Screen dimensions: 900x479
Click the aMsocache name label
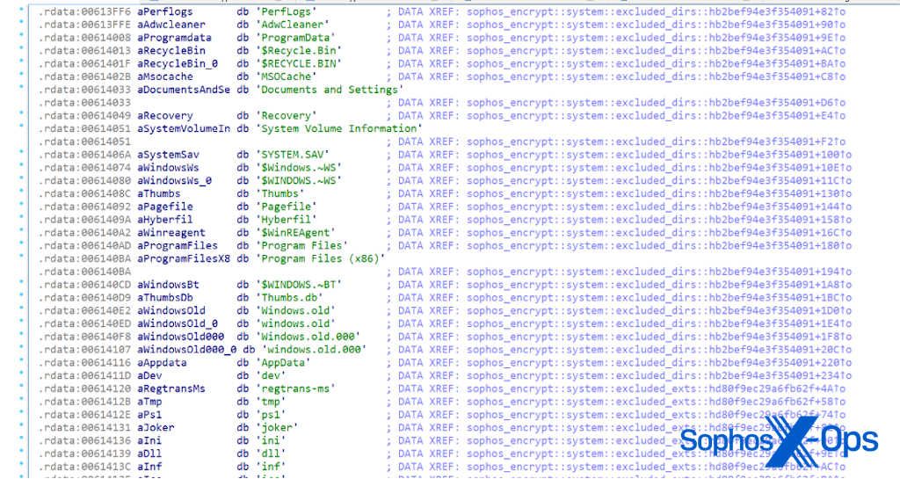click(x=164, y=76)
